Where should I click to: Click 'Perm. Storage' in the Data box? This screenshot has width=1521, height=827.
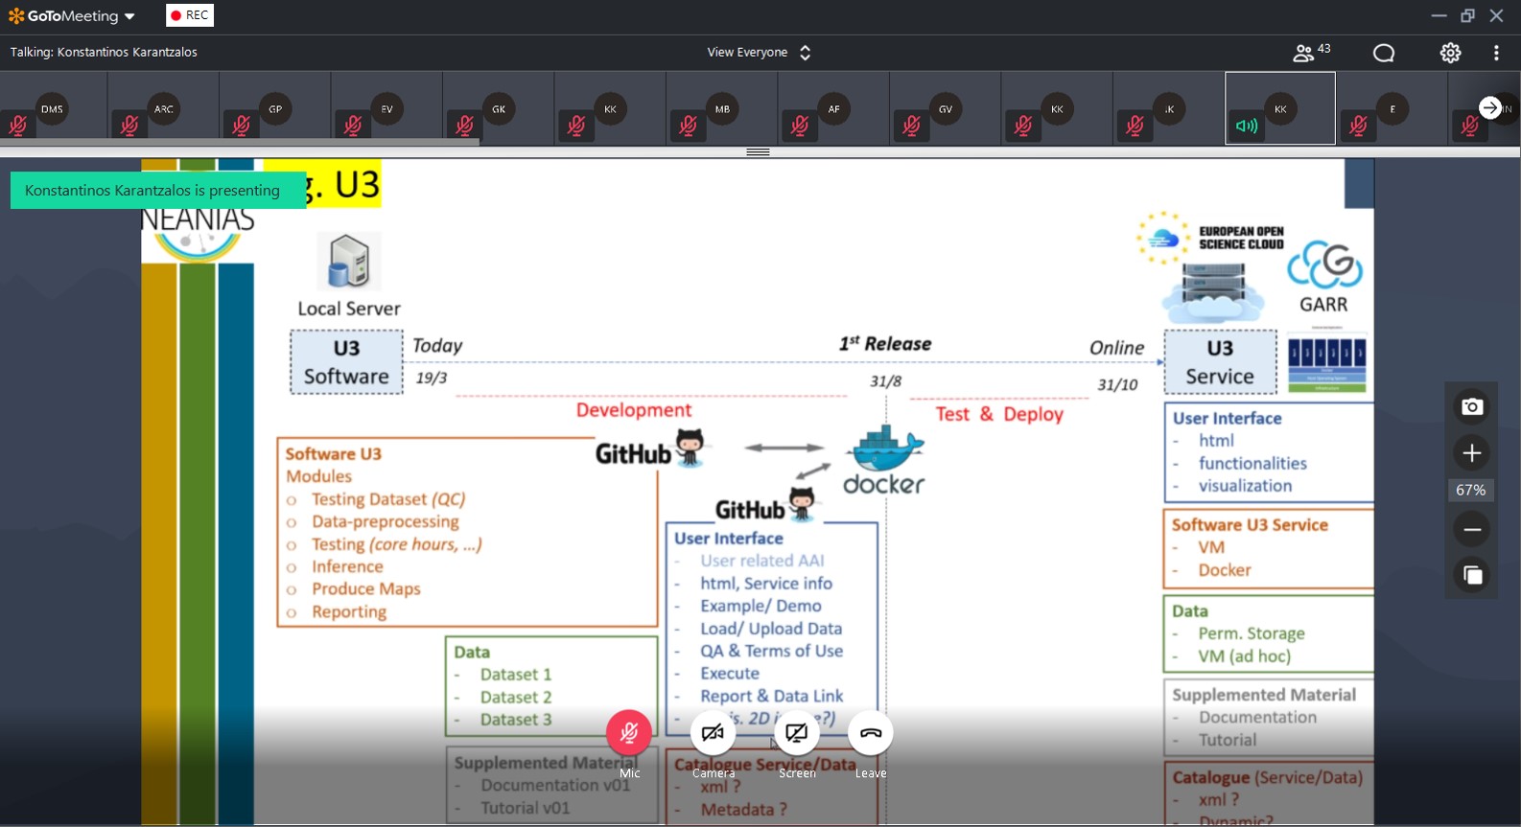1252,633
